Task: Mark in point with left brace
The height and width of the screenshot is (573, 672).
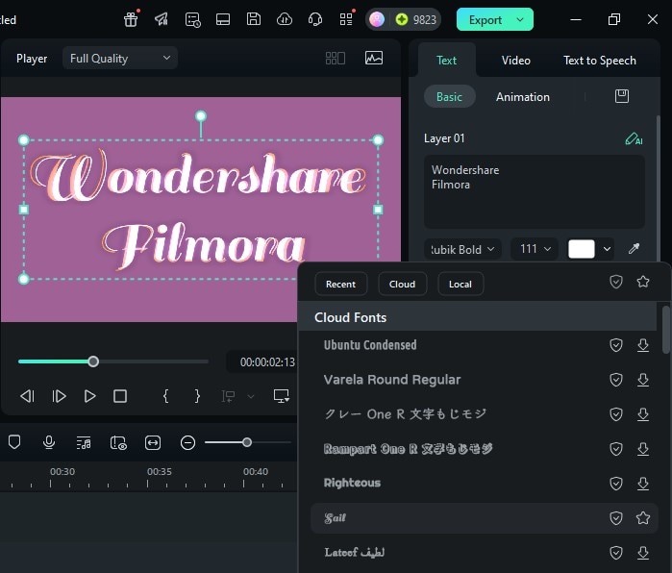Action: coord(166,396)
